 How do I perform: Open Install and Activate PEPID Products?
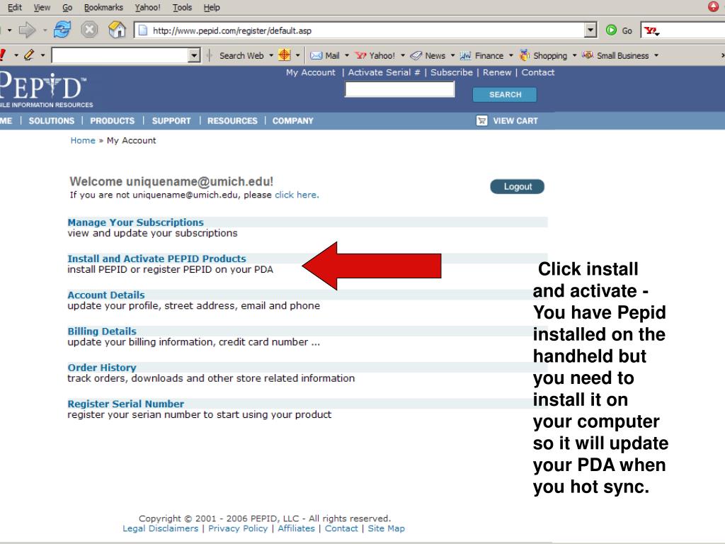pyautogui.click(x=156, y=259)
